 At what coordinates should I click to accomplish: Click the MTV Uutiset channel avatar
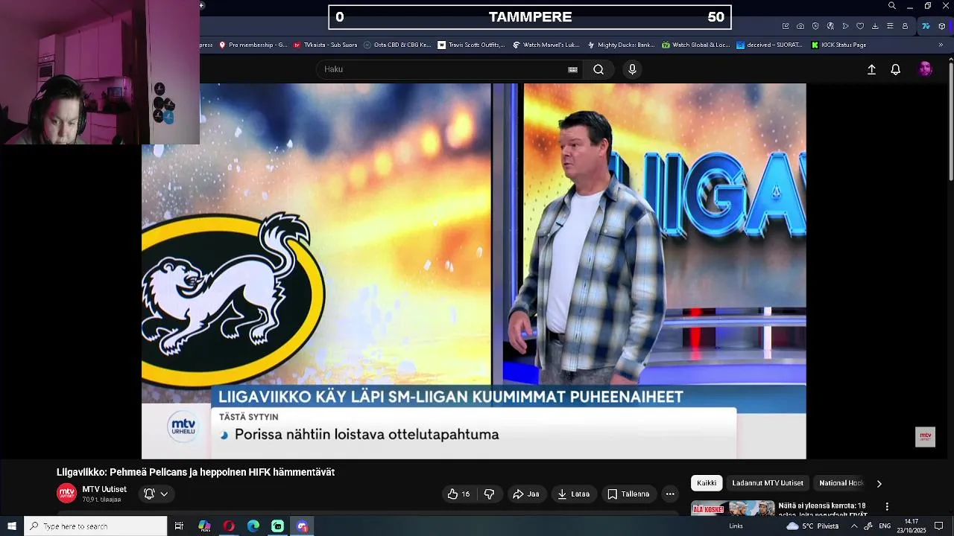(67, 493)
